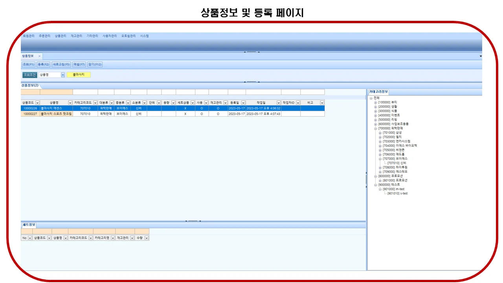Click the 볼마사지 스포츠 핫크림 name cell
This screenshot has height=283, width=503.
click(x=56, y=114)
